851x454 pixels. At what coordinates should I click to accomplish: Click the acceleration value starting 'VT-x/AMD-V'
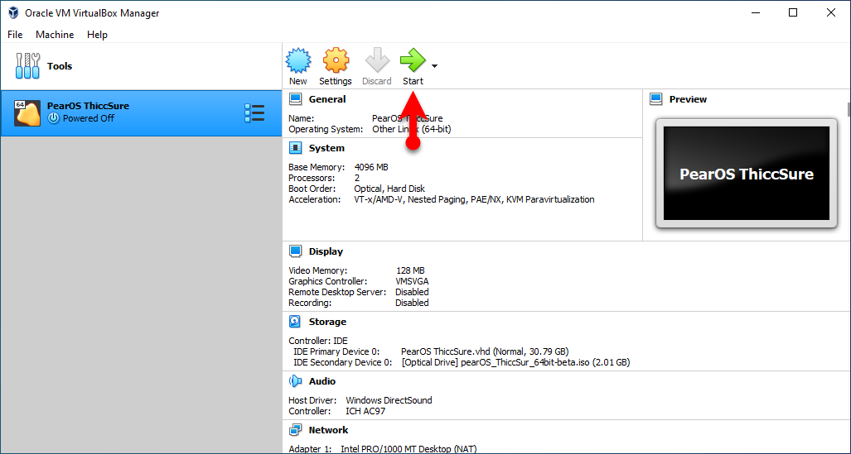click(474, 199)
